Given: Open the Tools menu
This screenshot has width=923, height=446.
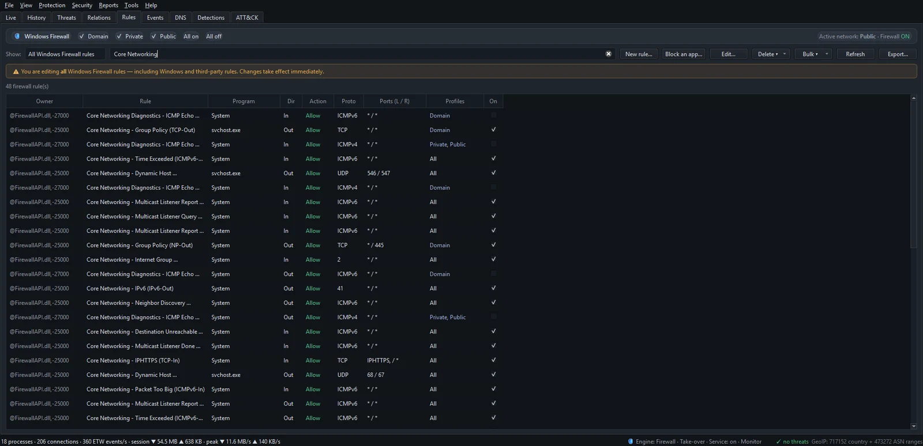Looking at the screenshot, I should [132, 5].
